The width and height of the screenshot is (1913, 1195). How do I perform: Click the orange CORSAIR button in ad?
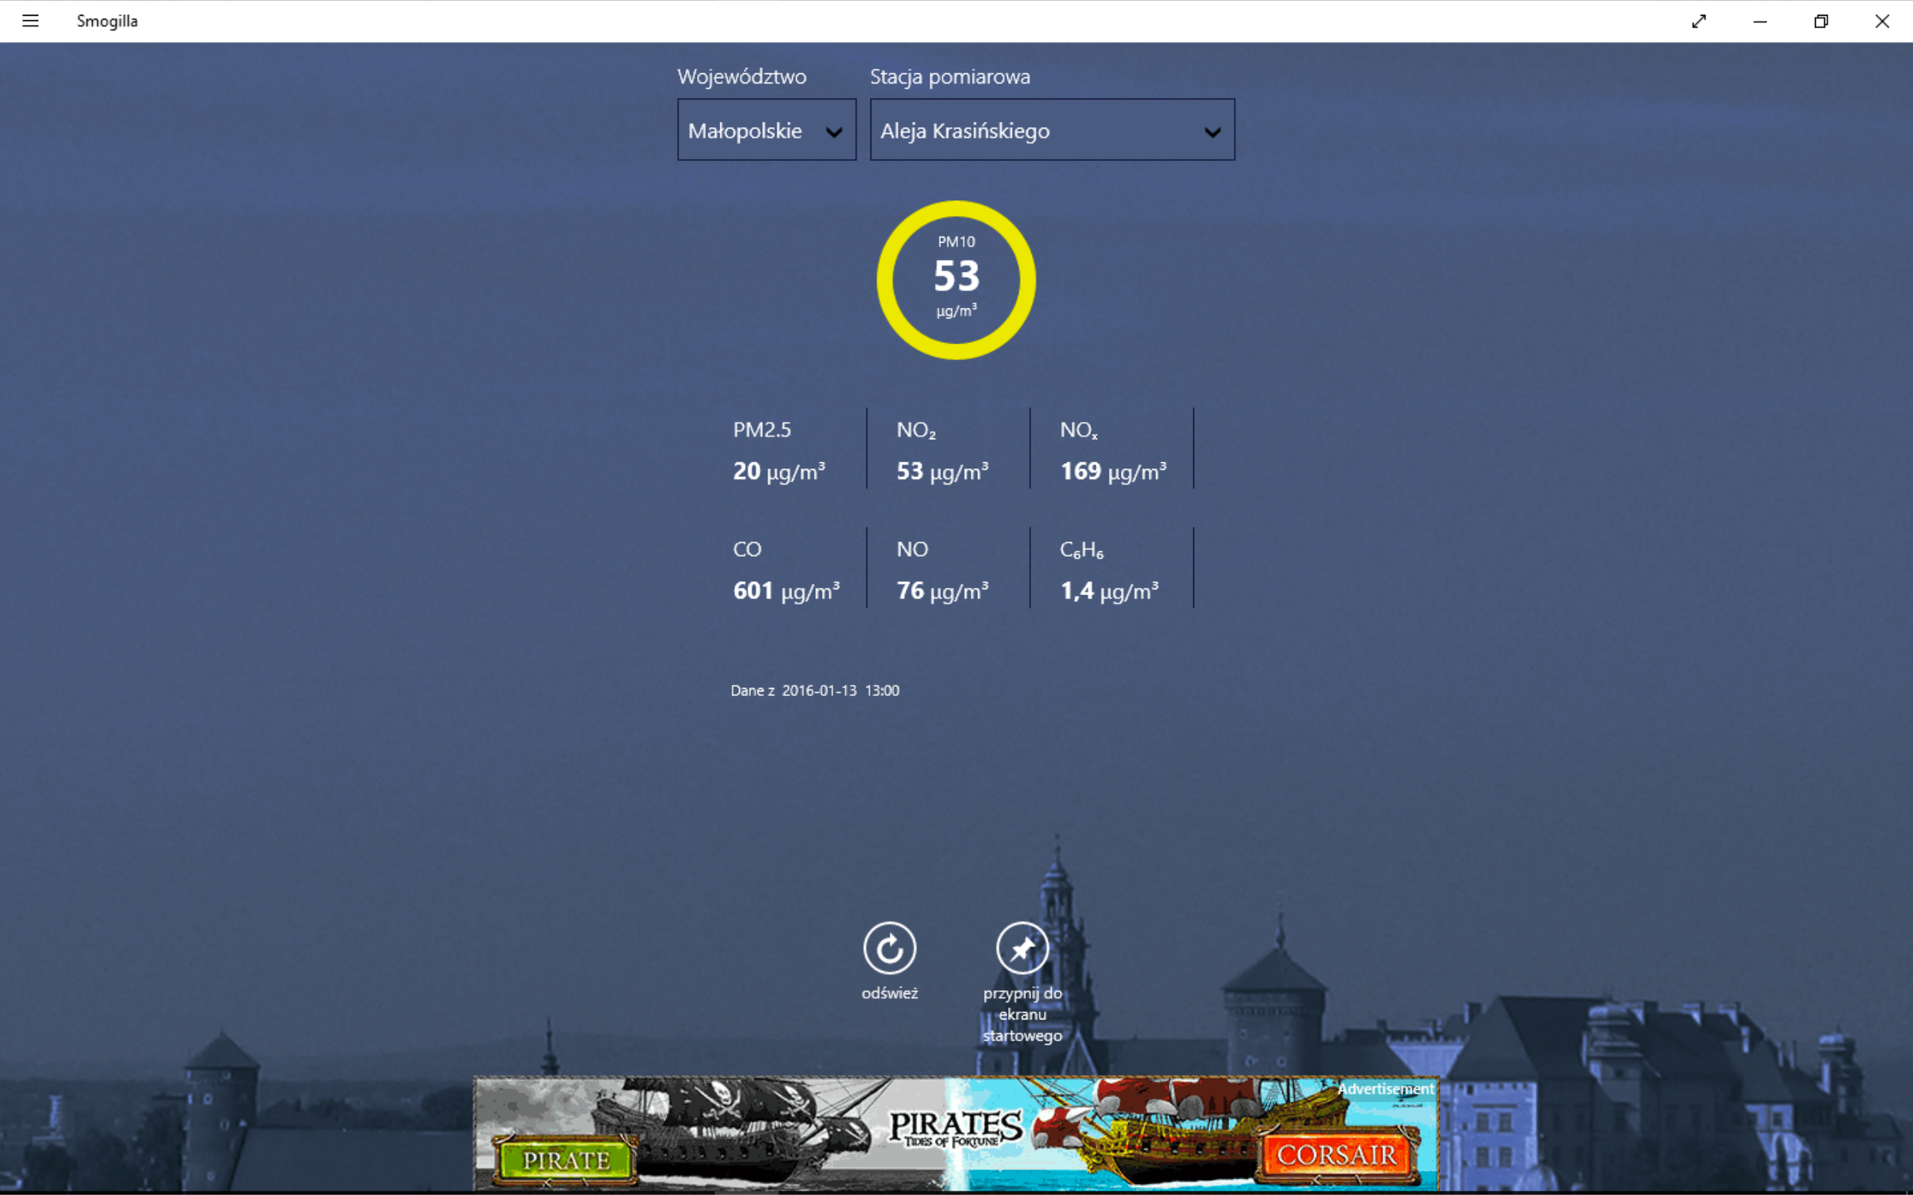1336,1154
